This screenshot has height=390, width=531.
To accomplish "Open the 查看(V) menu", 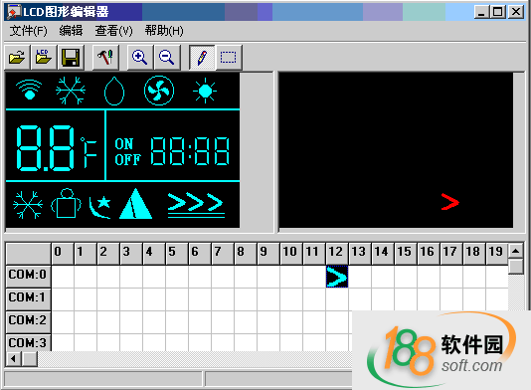I will (113, 31).
